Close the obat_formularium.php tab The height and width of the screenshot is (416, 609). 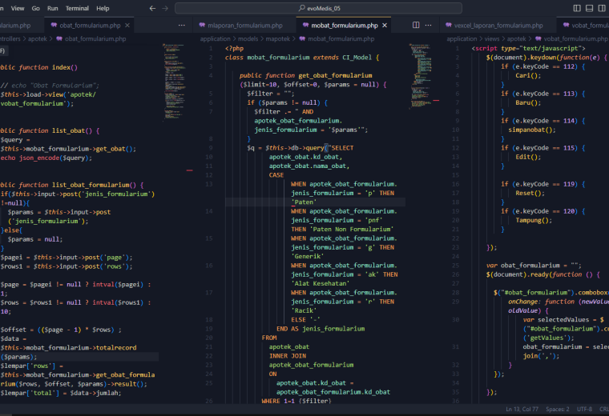(x=127, y=26)
